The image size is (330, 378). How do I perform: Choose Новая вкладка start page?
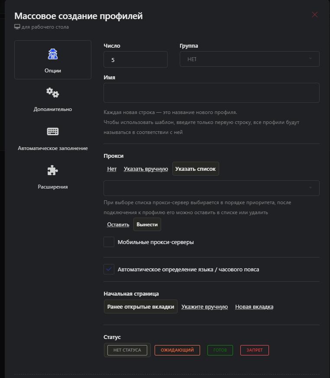(254, 306)
